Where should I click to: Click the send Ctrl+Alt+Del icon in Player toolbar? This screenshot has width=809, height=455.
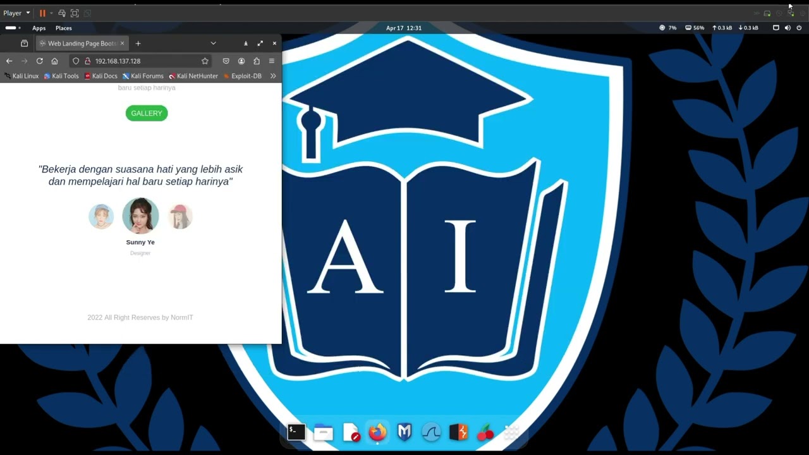(62, 13)
